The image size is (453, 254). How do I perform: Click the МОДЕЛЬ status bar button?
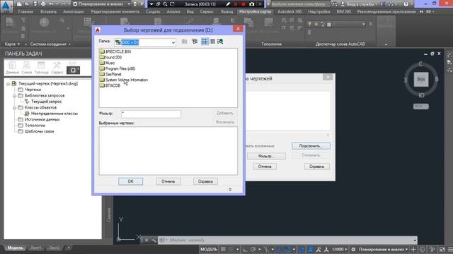point(209,249)
